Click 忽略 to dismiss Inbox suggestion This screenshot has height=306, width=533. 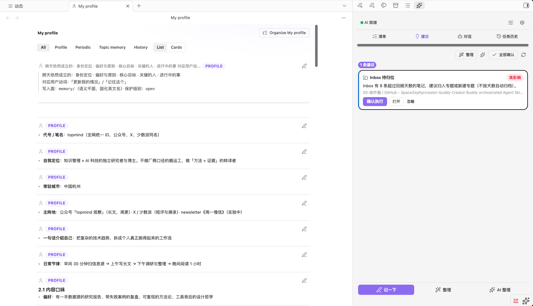click(x=411, y=102)
